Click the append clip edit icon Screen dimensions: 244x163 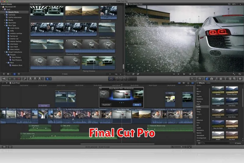click(39, 79)
